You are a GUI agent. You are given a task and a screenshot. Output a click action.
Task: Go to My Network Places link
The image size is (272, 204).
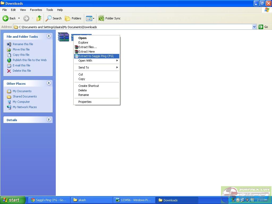[25, 107]
